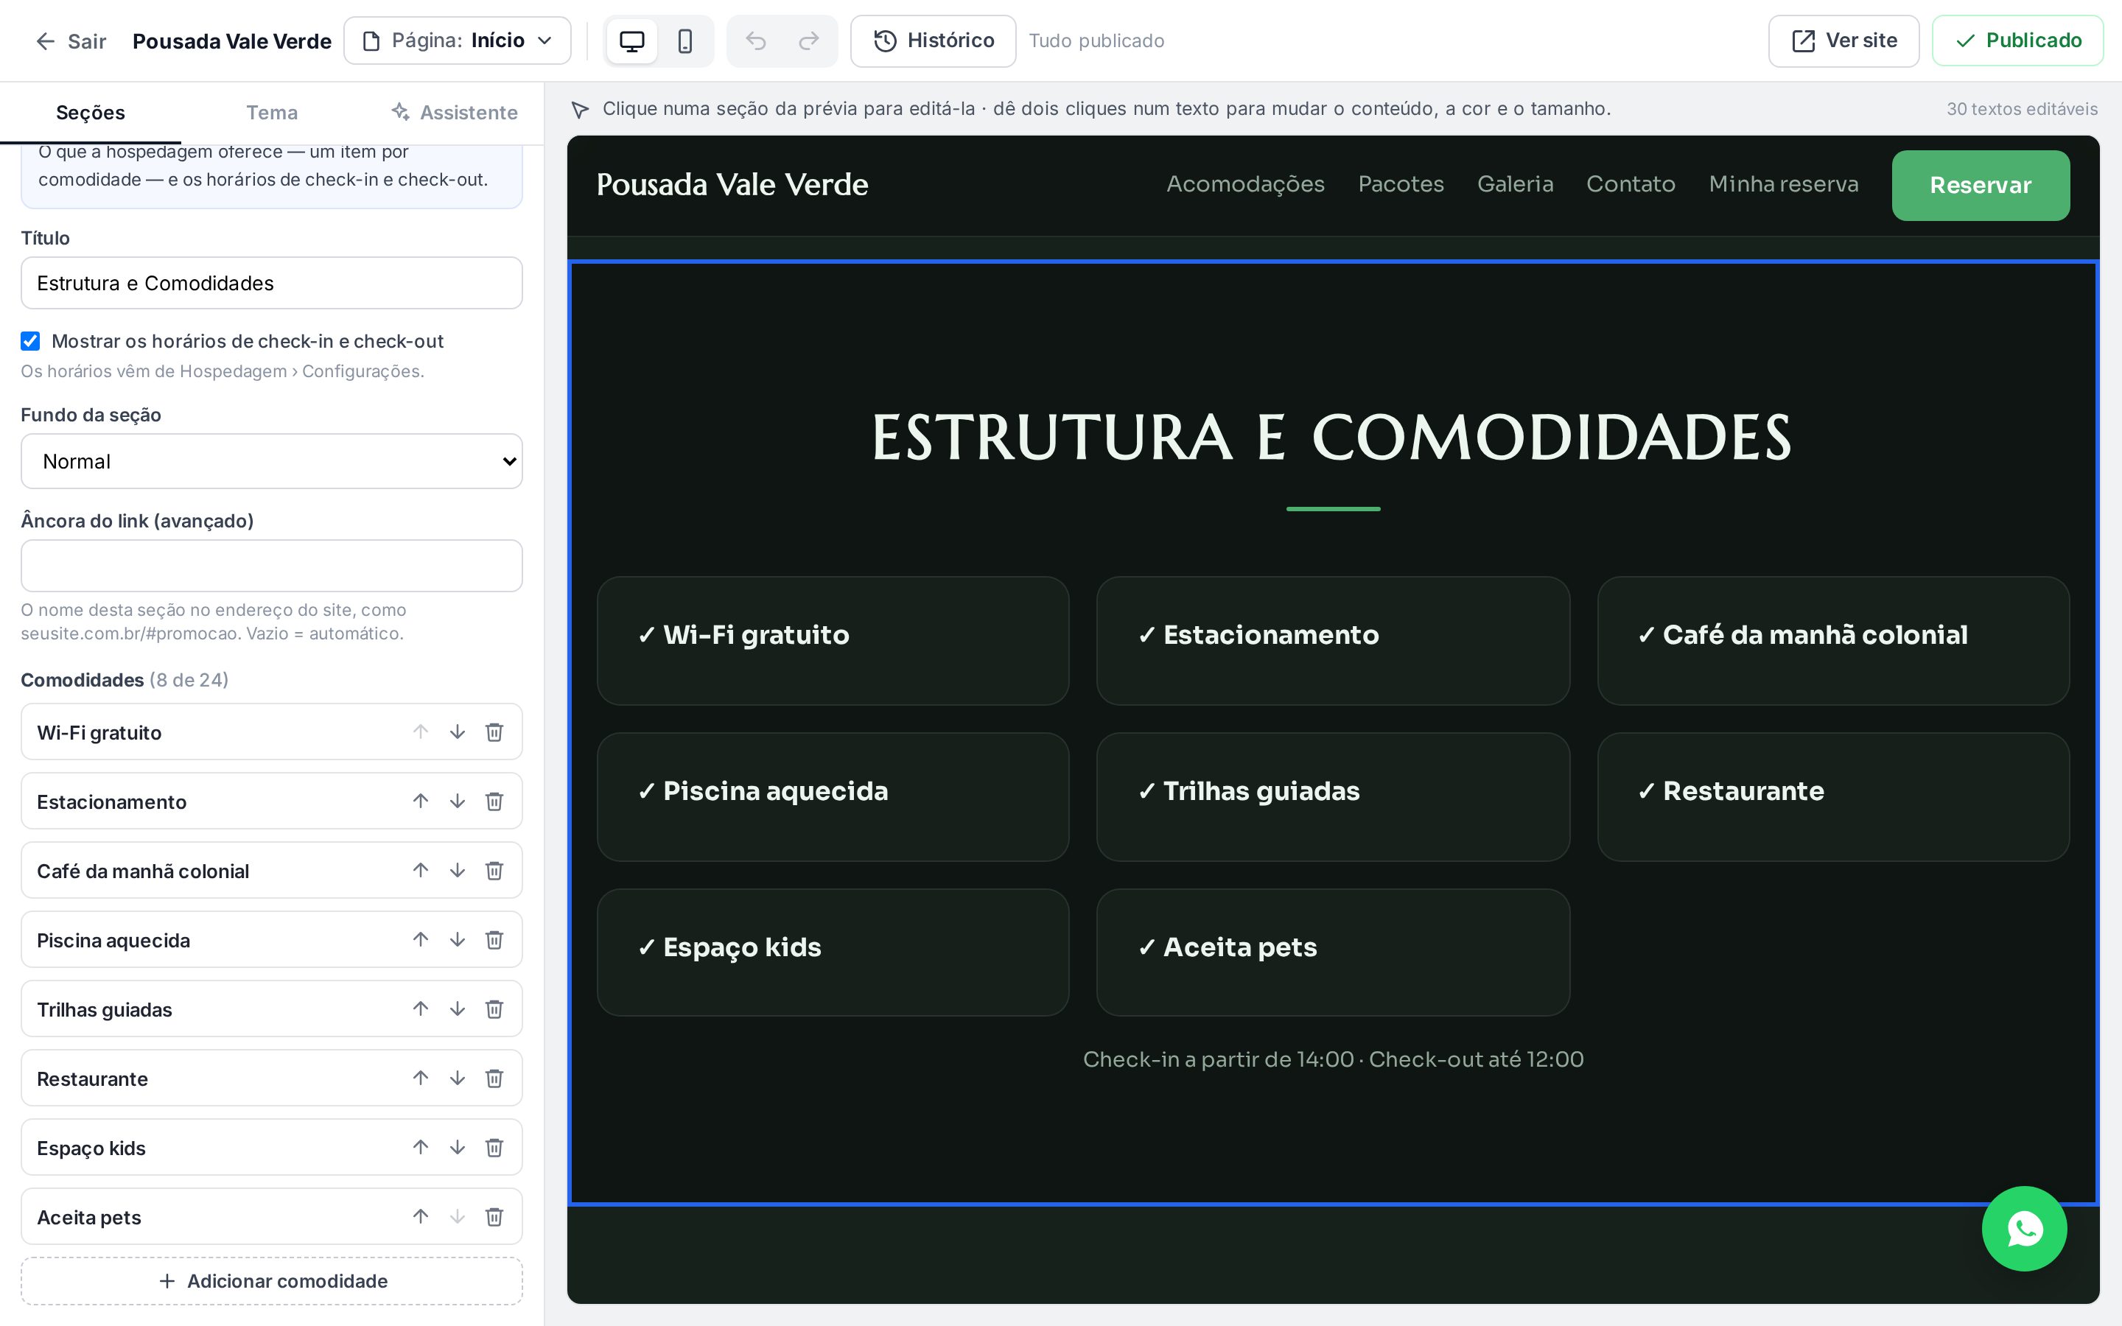This screenshot has width=2122, height=1326.
Task: Delete the Estacionamento amenity
Action: tap(494, 801)
